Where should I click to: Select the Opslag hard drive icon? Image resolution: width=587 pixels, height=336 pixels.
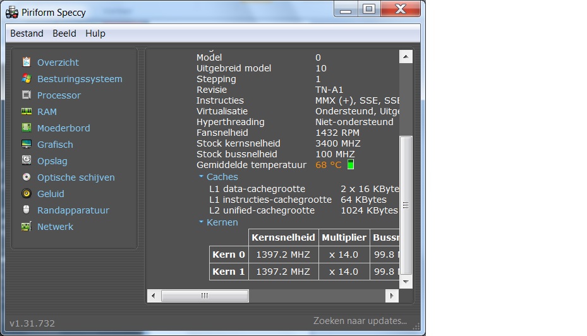pos(26,160)
